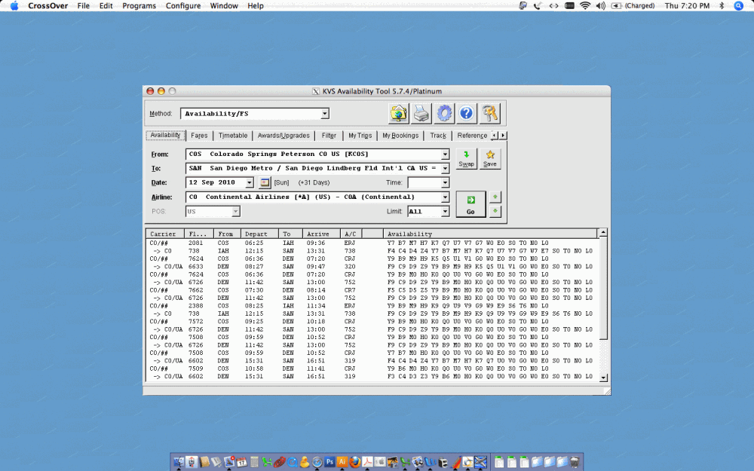Click the results scrollbar down arrow

pos(603,378)
